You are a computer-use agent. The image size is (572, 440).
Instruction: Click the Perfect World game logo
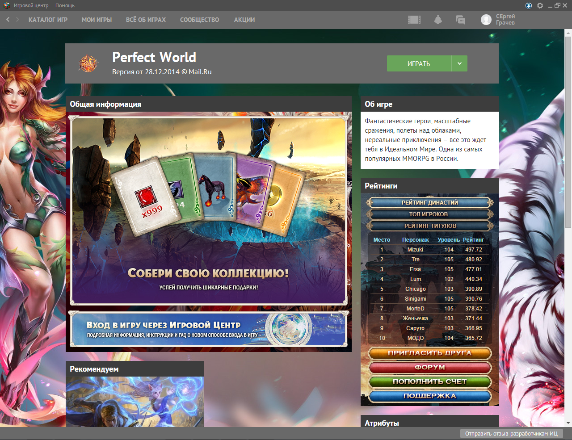click(88, 63)
